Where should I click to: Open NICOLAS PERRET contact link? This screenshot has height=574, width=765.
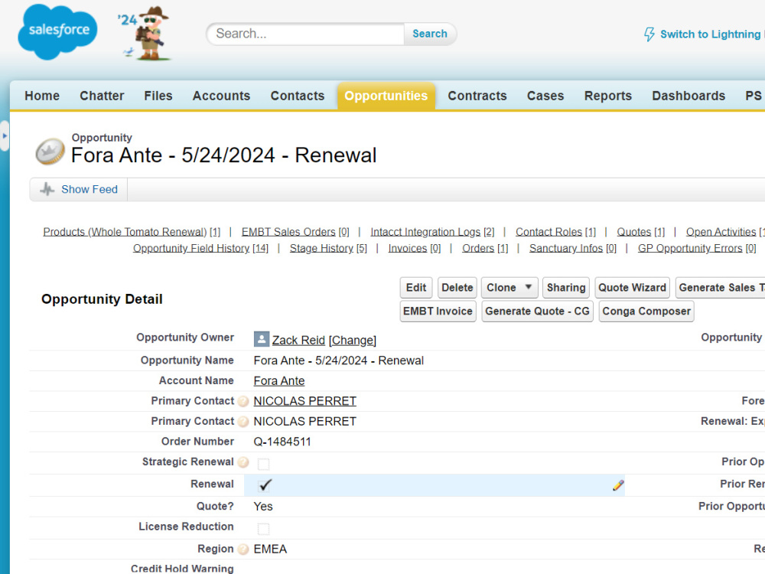coord(305,401)
